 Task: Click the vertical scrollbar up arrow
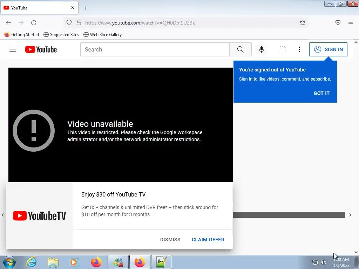pos(356,42)
